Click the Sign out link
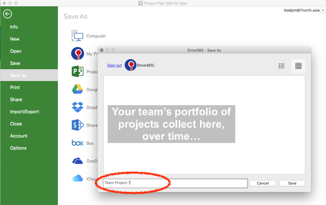326x205 pixels. click(x=114, y=65)
